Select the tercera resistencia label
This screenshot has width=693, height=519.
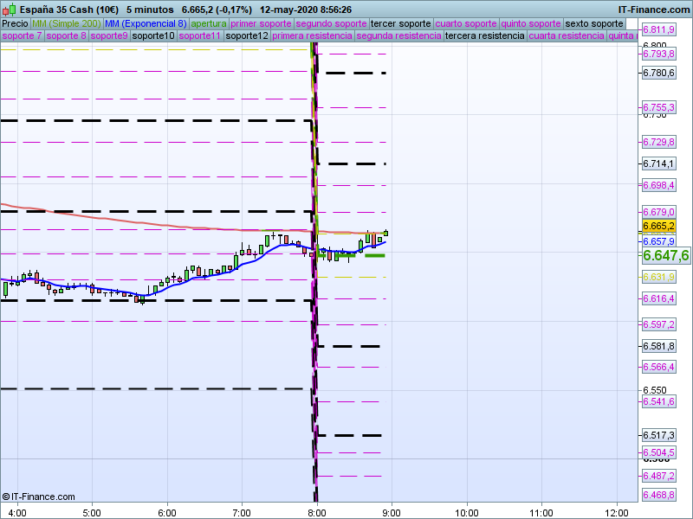pos(485,35)
